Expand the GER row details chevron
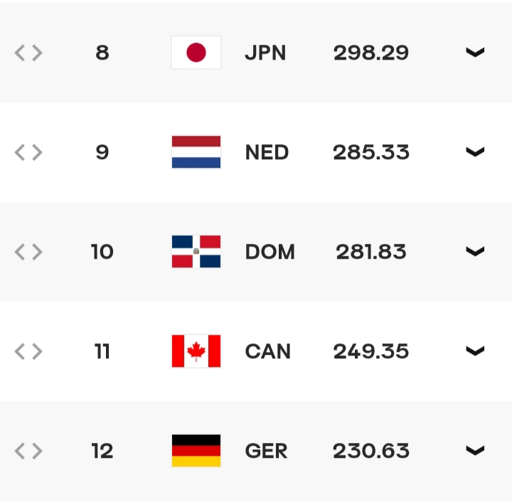Screen dimensions: 512x502 [x=475, y=451]
